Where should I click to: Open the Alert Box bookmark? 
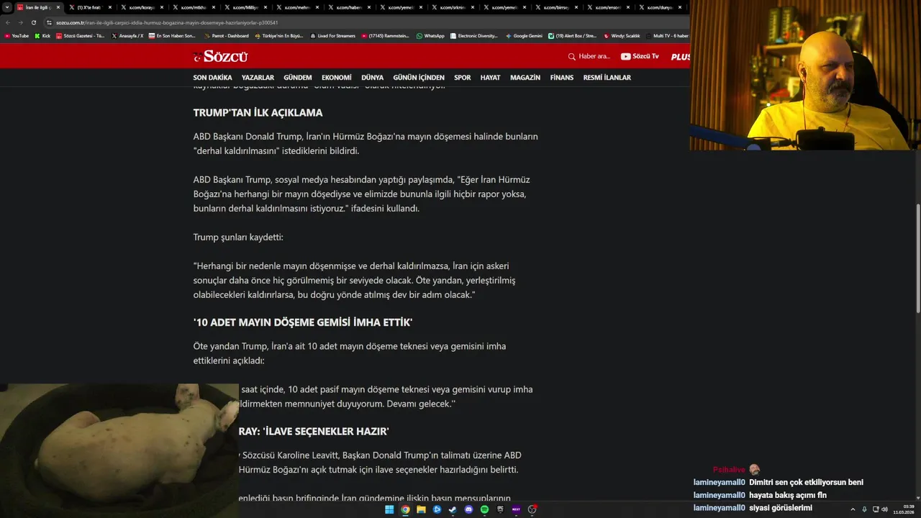click(573, 36)
